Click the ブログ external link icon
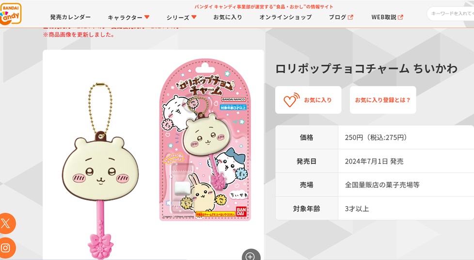 pos(350,17)
